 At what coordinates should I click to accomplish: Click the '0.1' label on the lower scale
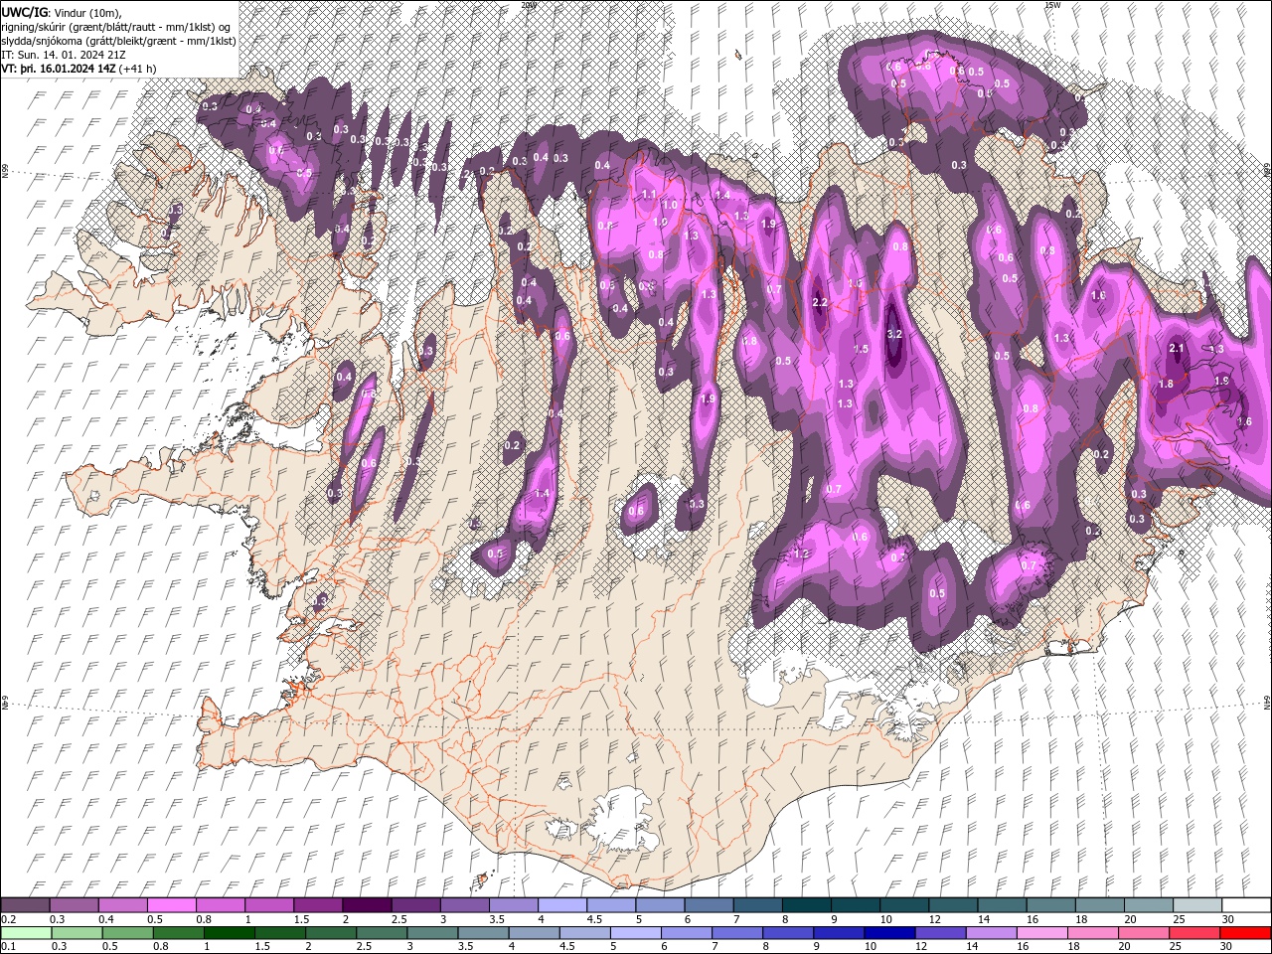[7, 947]
